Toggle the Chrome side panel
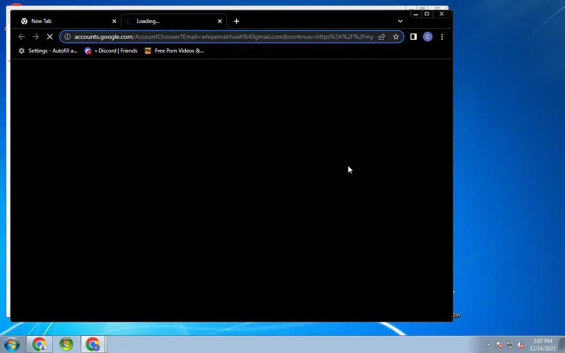The width and height of the screenshot is (565, 353). (x=414, y=37)
